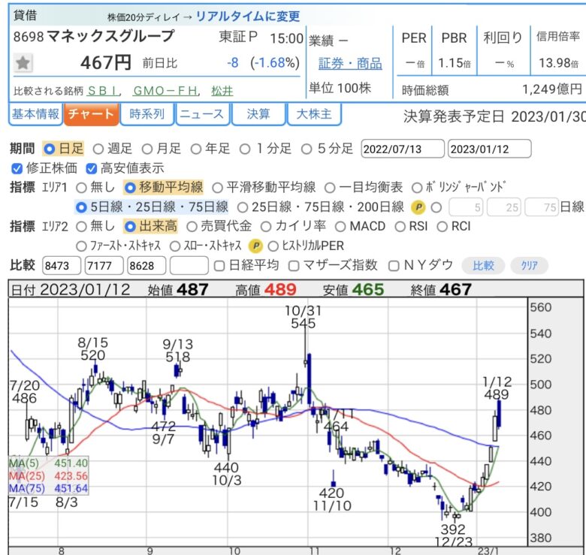586x555 pixels.
Task: Open compared stock 松井 link
Action: click(222, 91)
